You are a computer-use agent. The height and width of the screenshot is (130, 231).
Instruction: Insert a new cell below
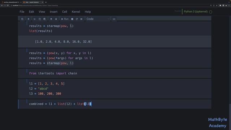click(x=29, y=19)
